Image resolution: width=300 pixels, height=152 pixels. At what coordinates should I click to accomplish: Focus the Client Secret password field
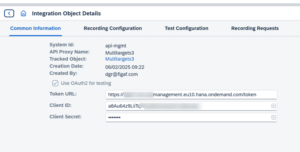coord(191,118)
